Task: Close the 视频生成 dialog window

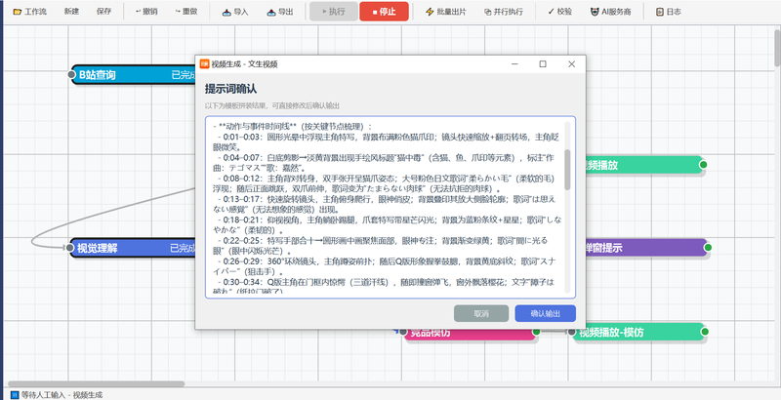Action: click(571, 63)
